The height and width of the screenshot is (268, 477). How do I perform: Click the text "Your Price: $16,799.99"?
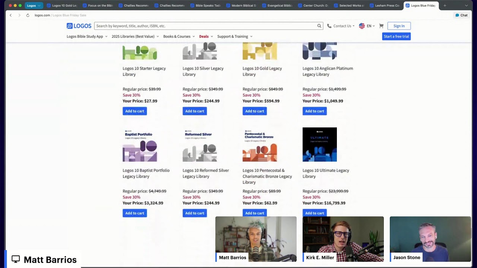pos(324,203)
